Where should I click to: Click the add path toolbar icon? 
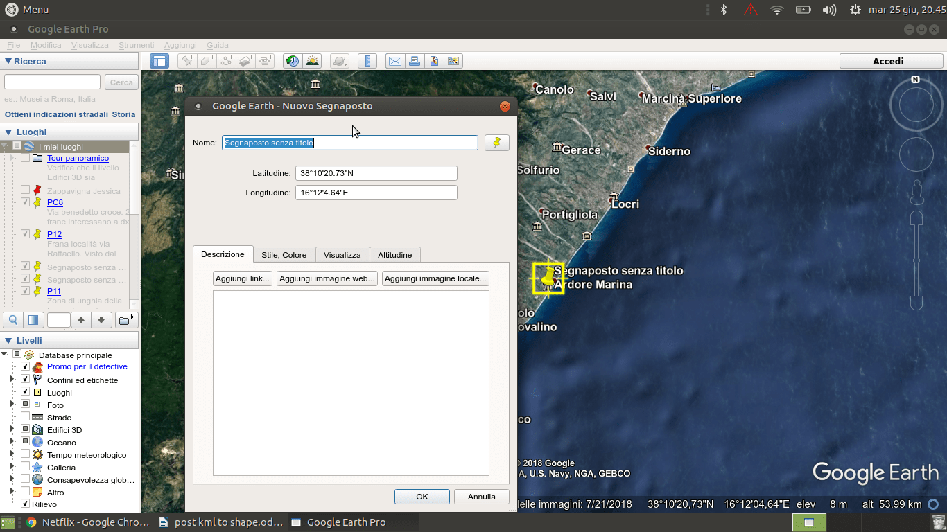(x=227, y=61)
